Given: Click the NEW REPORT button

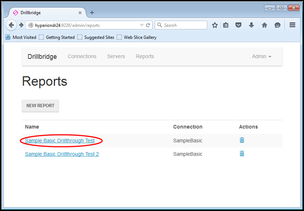Looking at the screenshot, I should tap(40, 106).
